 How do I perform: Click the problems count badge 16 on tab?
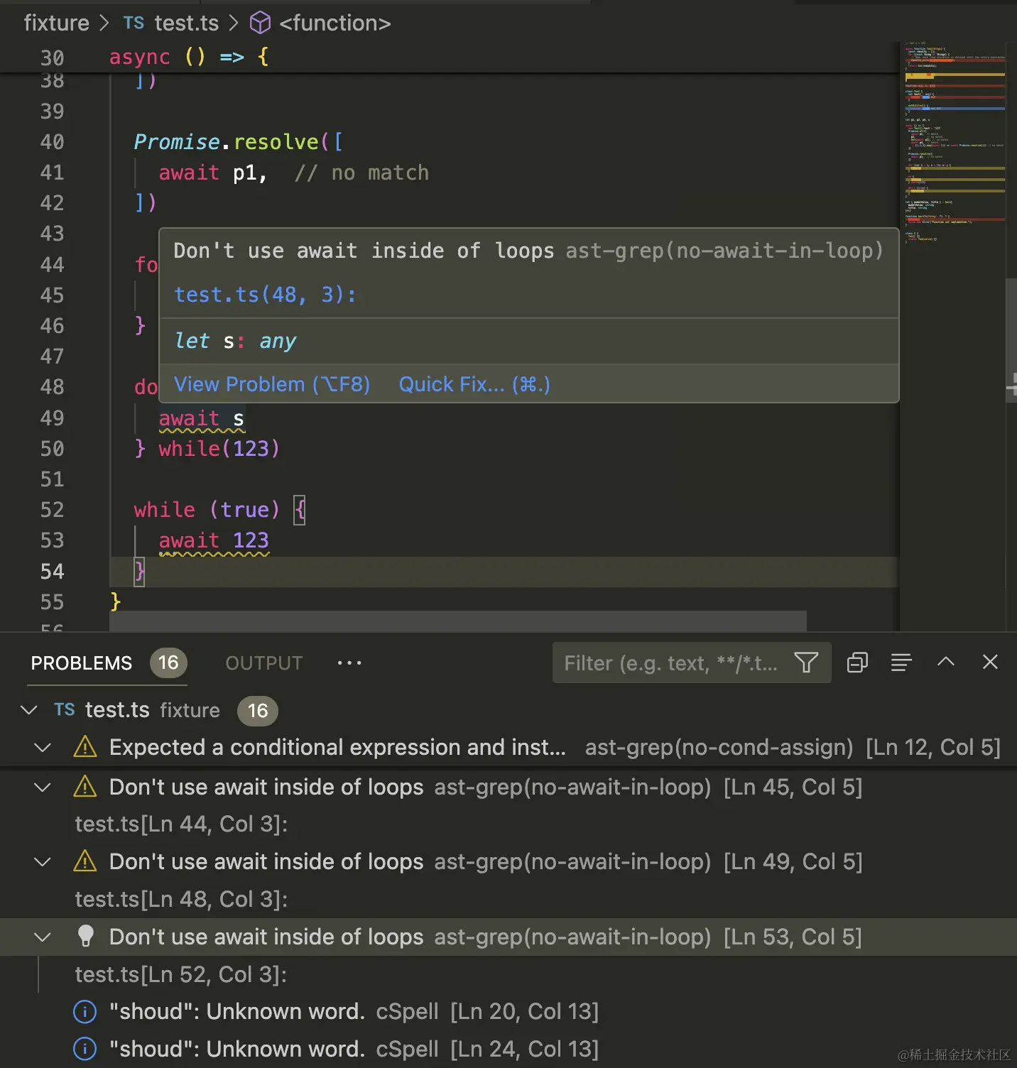tap(168, 663)
